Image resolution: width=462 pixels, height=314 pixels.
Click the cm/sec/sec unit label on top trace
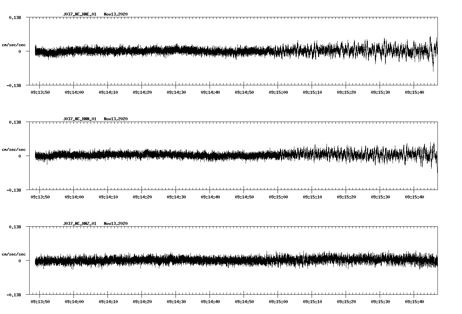click(x=14, y=45)
